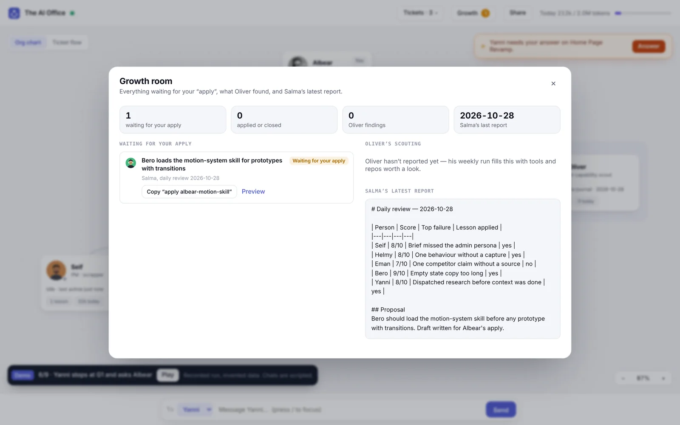
Task: Click the Bero 9/10 row in the report
Action: click(x=436, y=273)
